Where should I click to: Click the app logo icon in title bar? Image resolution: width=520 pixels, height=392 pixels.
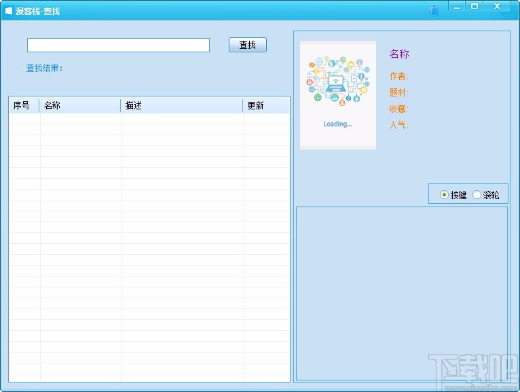9,11
